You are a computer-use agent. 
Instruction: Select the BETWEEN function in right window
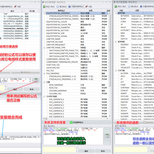coord(125,16)
